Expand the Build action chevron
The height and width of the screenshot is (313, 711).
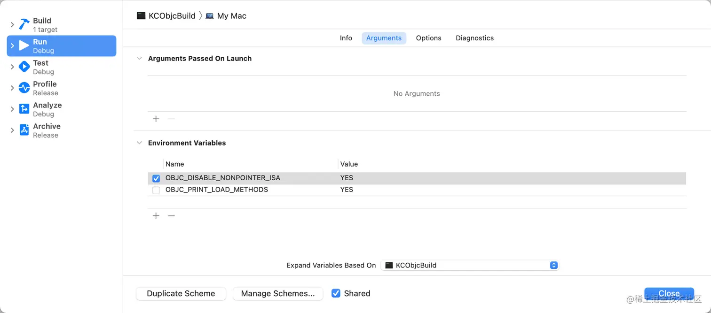12,24
